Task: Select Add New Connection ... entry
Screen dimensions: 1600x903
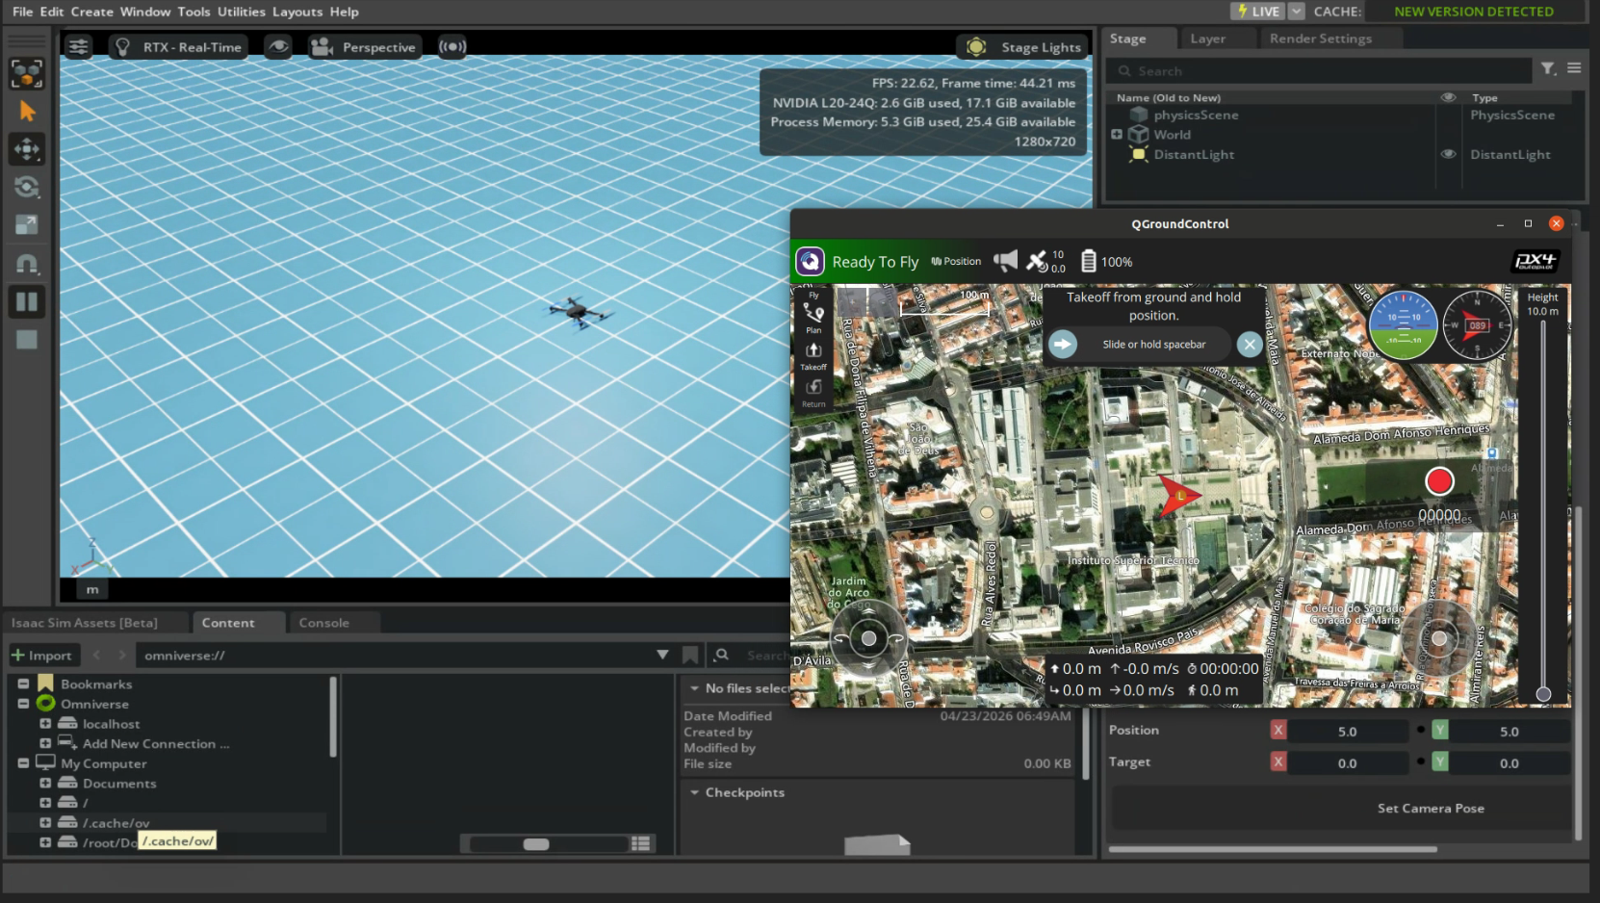Action: (x=156, y=744)
